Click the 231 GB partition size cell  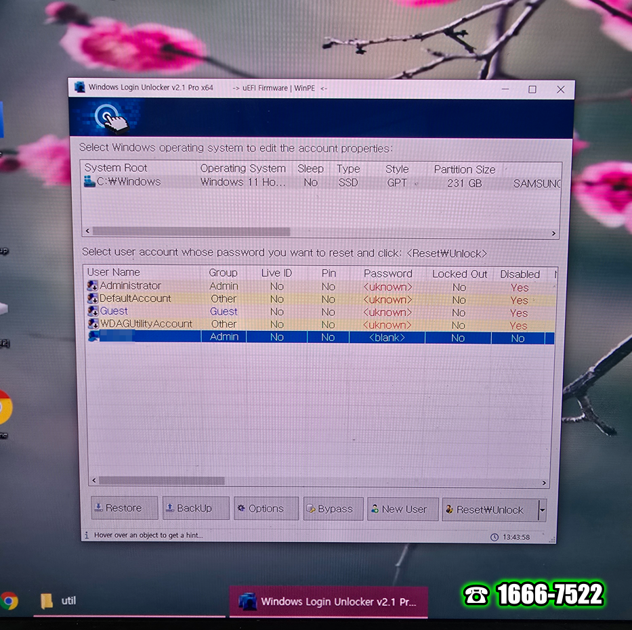(464, 183)
